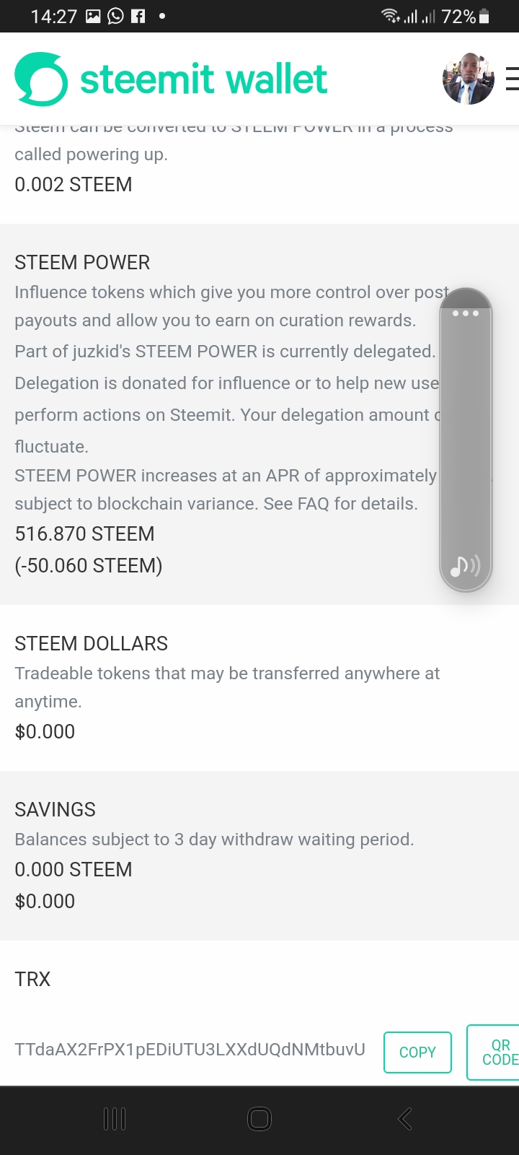Select the TRX address text

(190, 1050)
